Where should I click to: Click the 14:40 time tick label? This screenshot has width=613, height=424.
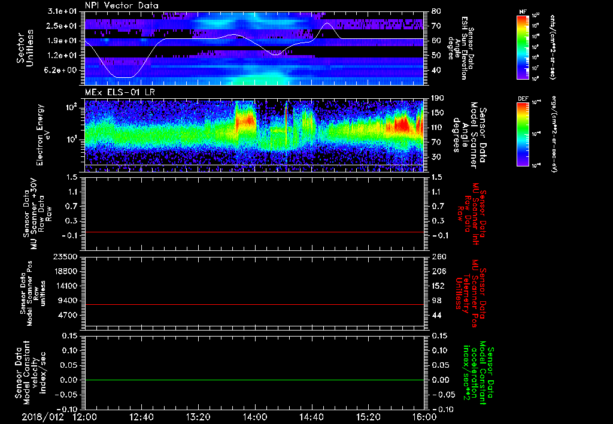(311, 417)
